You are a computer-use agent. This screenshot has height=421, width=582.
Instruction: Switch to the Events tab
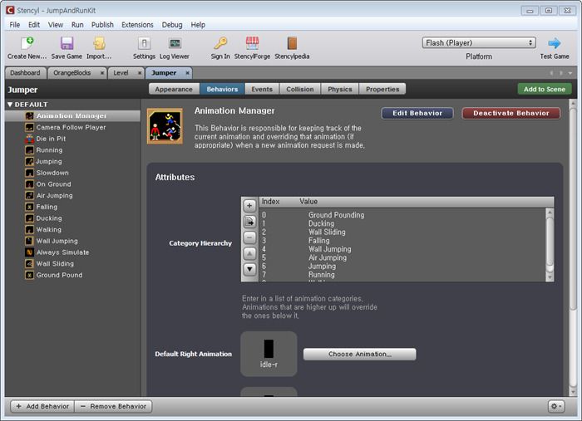point(262,89)
